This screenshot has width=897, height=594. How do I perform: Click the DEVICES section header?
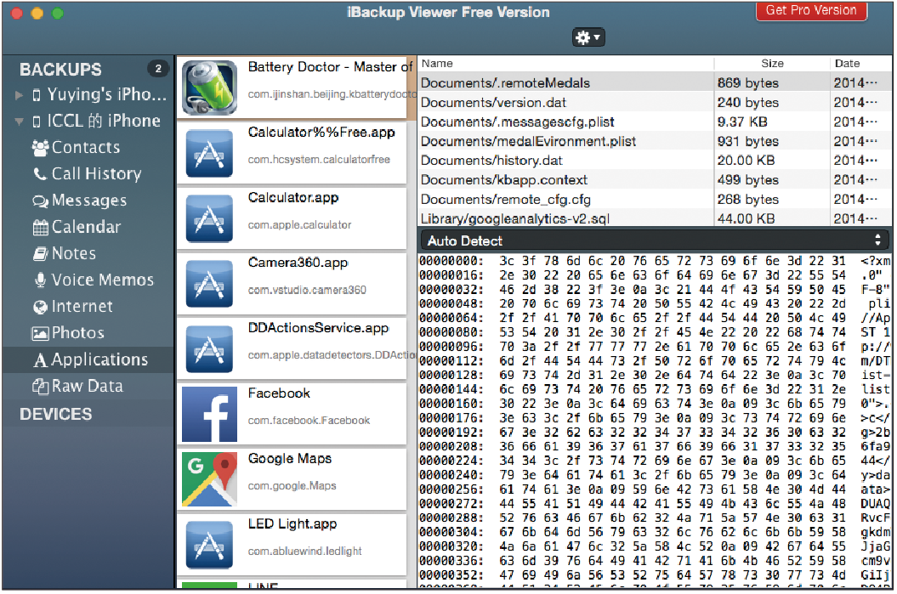coord(55,414)
